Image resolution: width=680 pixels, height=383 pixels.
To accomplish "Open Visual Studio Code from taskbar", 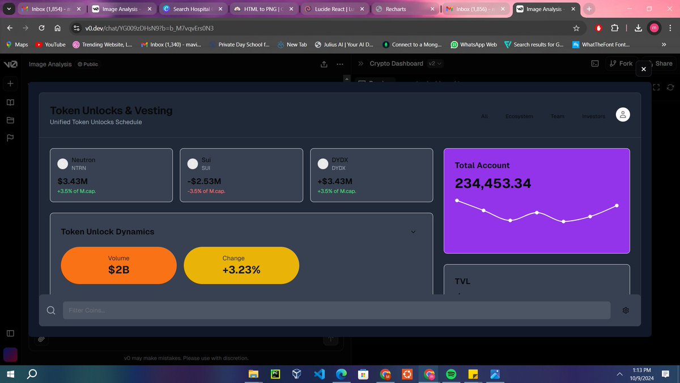I will 318,374.
